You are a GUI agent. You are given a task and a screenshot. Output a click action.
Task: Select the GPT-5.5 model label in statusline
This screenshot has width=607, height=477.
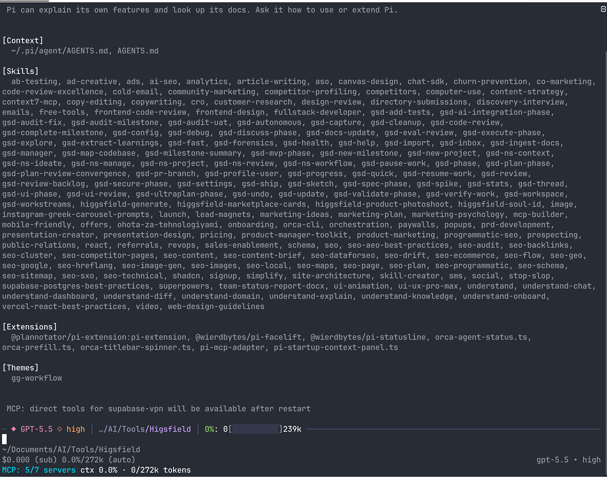click(36, 429)
